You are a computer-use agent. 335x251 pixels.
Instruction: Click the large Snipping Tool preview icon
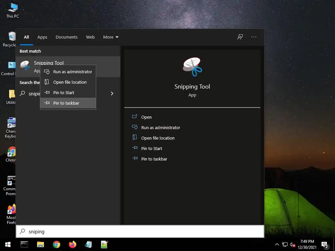(192, 67)
